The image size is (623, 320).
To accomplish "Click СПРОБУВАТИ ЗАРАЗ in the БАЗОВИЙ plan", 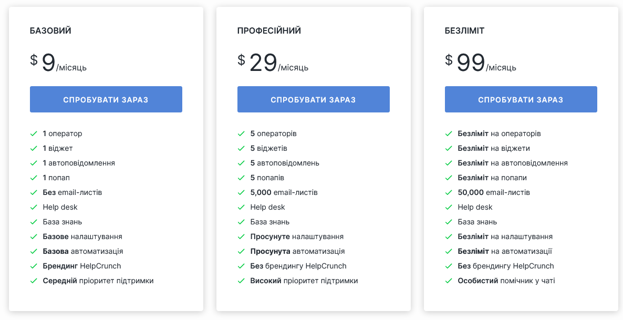I will coord(106,99).
